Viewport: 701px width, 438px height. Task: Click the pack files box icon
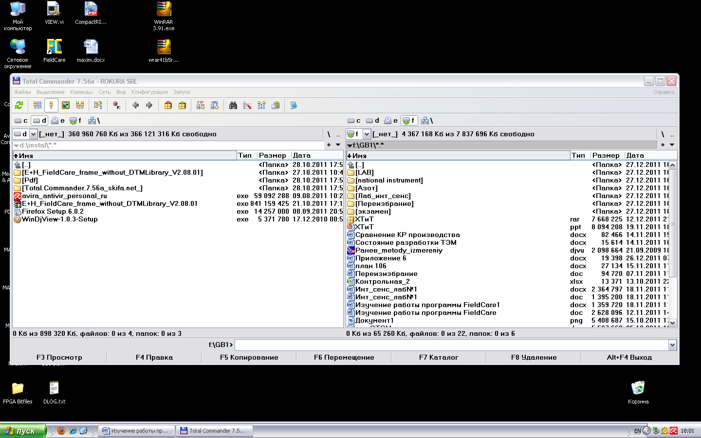(x=168, y=105)
